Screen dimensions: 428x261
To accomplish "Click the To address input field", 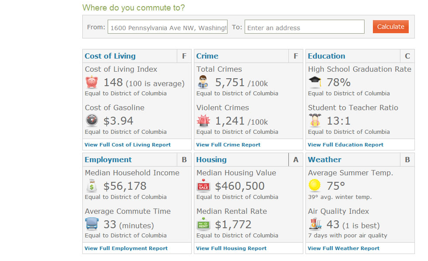I will click(304, 27).
